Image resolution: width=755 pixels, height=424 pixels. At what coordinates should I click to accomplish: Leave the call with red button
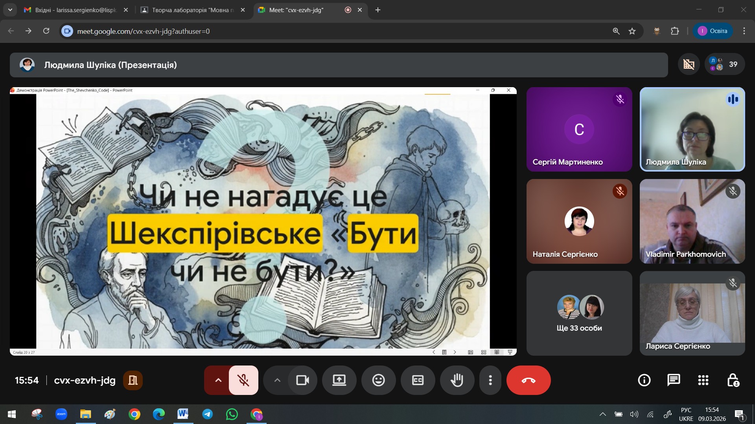[x=528, y=380]
